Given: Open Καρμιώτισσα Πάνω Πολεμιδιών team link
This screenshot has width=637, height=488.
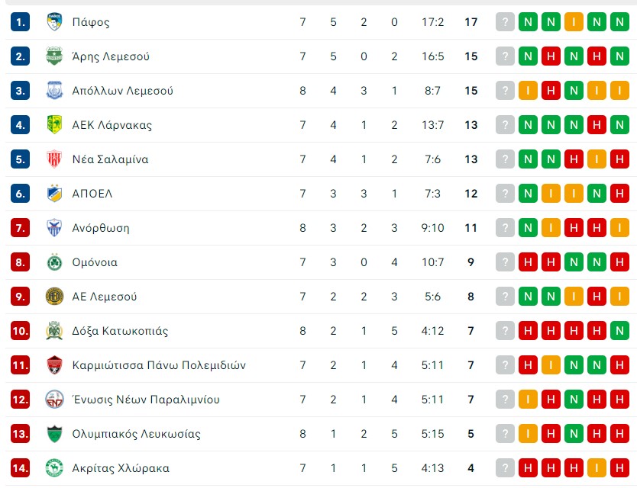Looking at the screenshot, I should (x=159, y=365).
